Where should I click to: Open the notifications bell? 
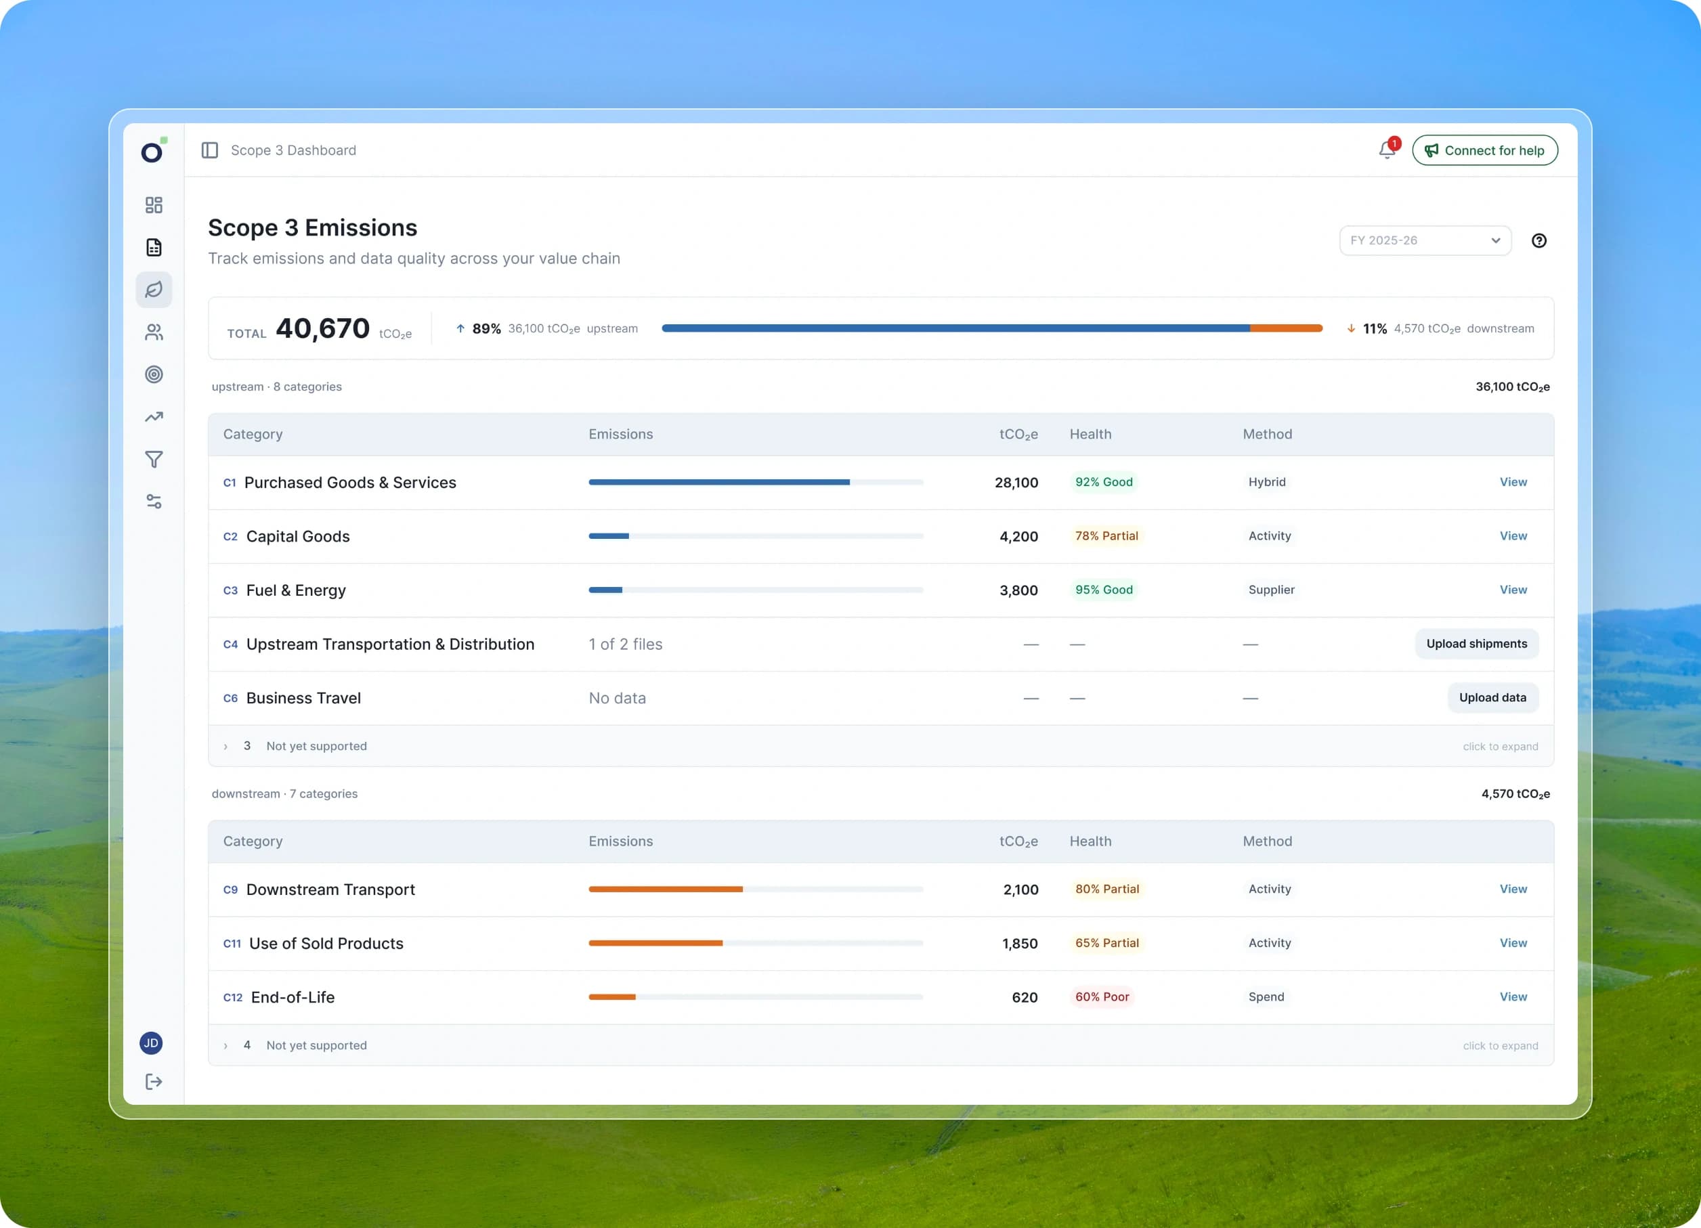(x=1387, y=150)
